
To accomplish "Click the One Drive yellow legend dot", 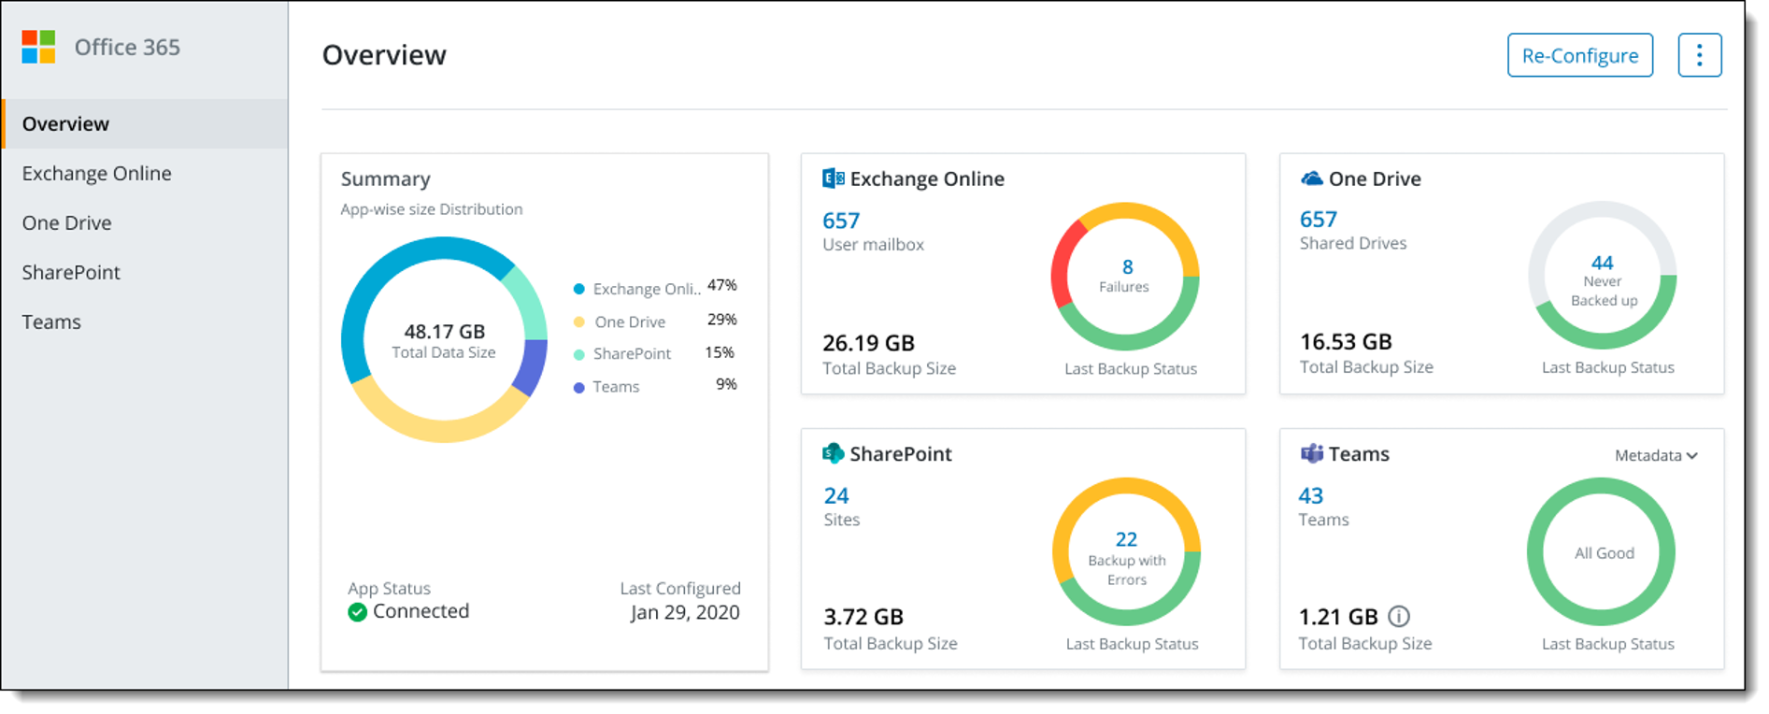I will tap(579, 321).
